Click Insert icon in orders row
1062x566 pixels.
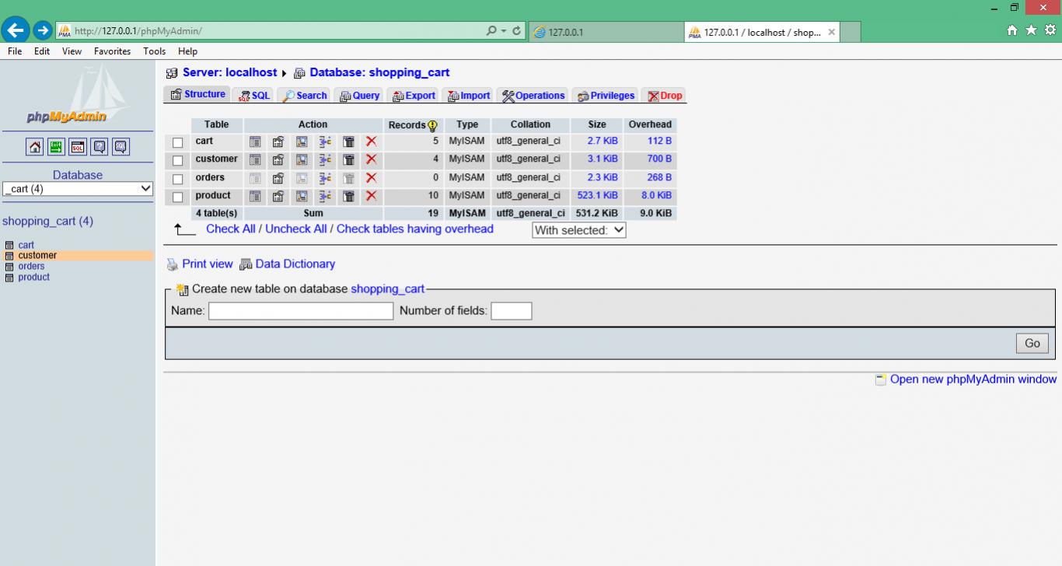325,178
